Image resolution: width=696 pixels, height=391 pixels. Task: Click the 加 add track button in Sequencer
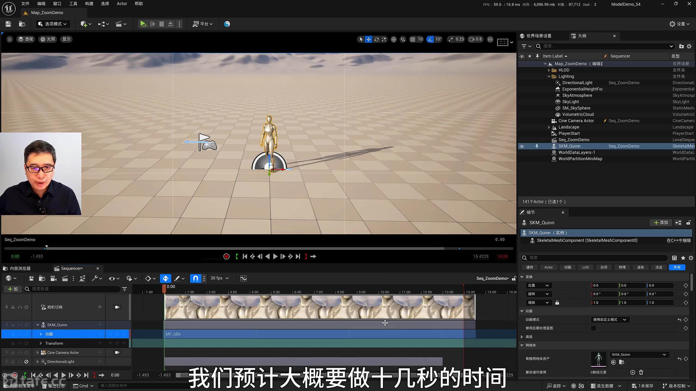[x=13, y=289]
